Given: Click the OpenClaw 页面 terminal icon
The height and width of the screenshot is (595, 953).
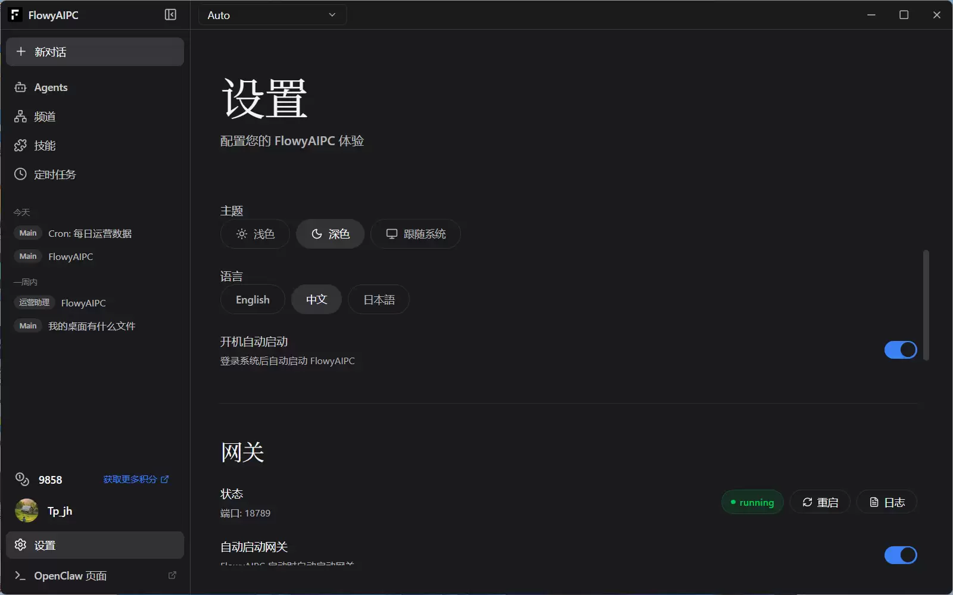Looking at the screenshot, I should tap(20, 575).
